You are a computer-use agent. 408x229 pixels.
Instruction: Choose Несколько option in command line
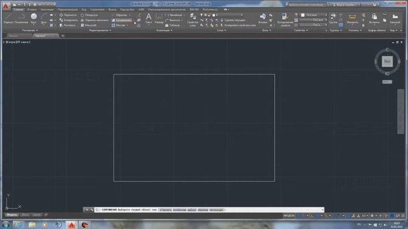coord(217,210)
